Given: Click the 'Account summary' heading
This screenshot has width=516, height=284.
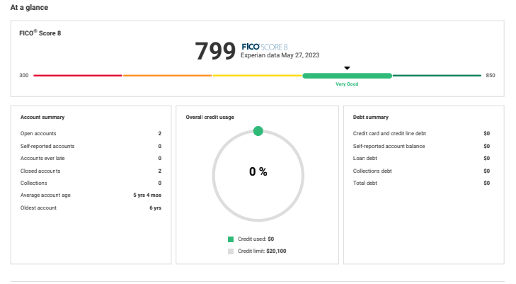Looking at the screenshot, I should (x=42, y=117).
